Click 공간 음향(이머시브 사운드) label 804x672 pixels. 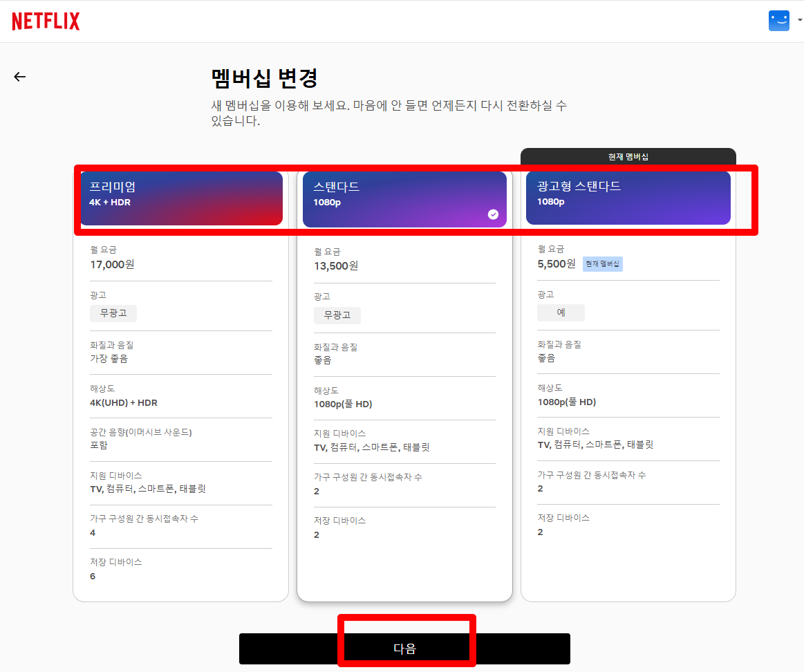(141, 432)
